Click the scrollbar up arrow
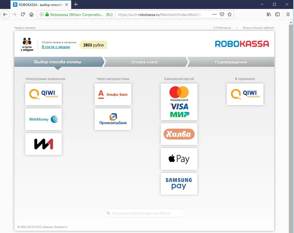 291,22
